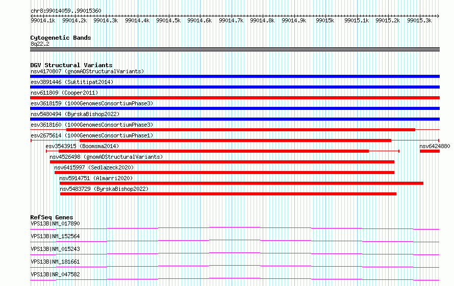
Task: Click nsv4526498 gnomADStructuralVariants label
Action: 106,157
